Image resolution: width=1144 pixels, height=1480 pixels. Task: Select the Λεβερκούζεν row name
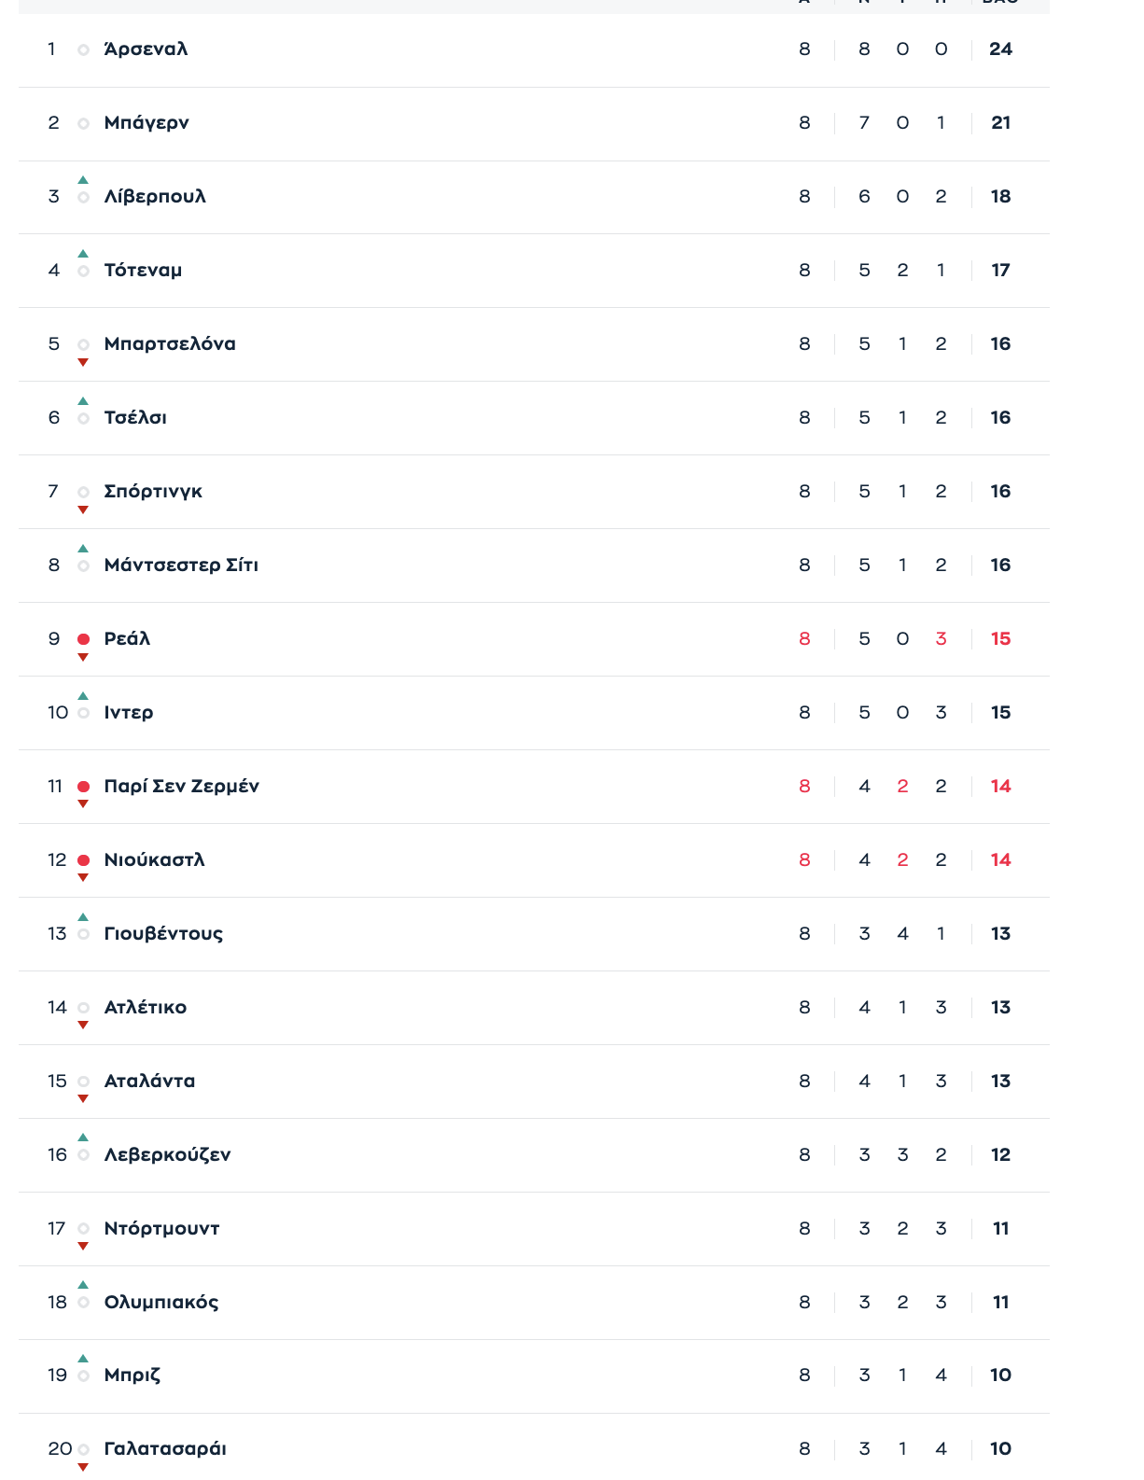point(167,1155)
